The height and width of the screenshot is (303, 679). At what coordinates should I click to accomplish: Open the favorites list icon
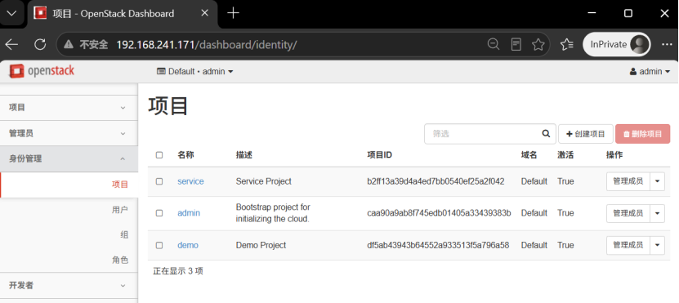[567, 44]
